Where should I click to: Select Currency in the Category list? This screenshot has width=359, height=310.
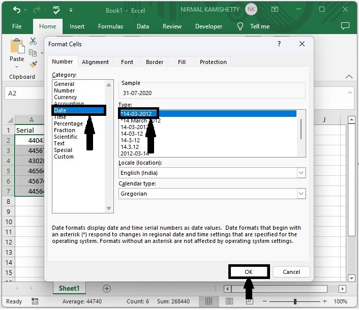click(66, 97)
